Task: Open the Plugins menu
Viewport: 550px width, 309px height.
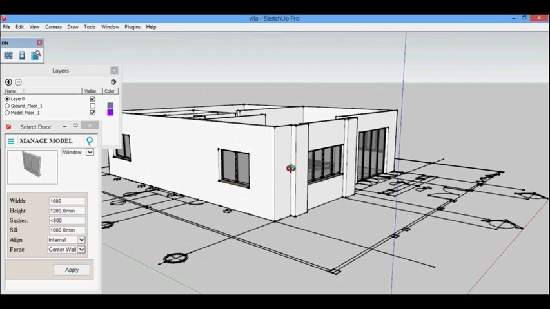Action: pyautogui.click(x=132, y=27)
